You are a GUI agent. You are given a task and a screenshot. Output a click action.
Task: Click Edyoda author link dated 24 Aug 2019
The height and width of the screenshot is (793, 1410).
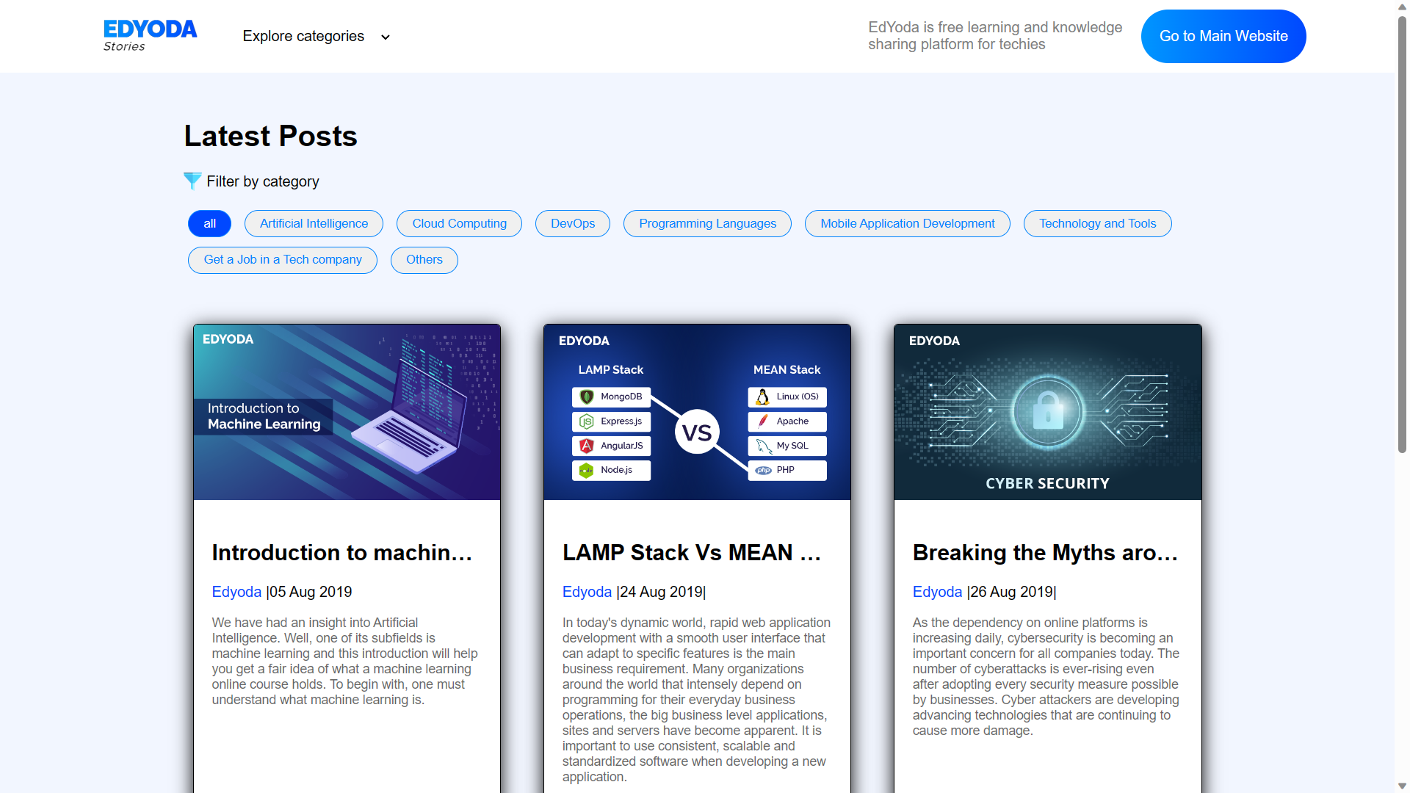pos(587,592)
